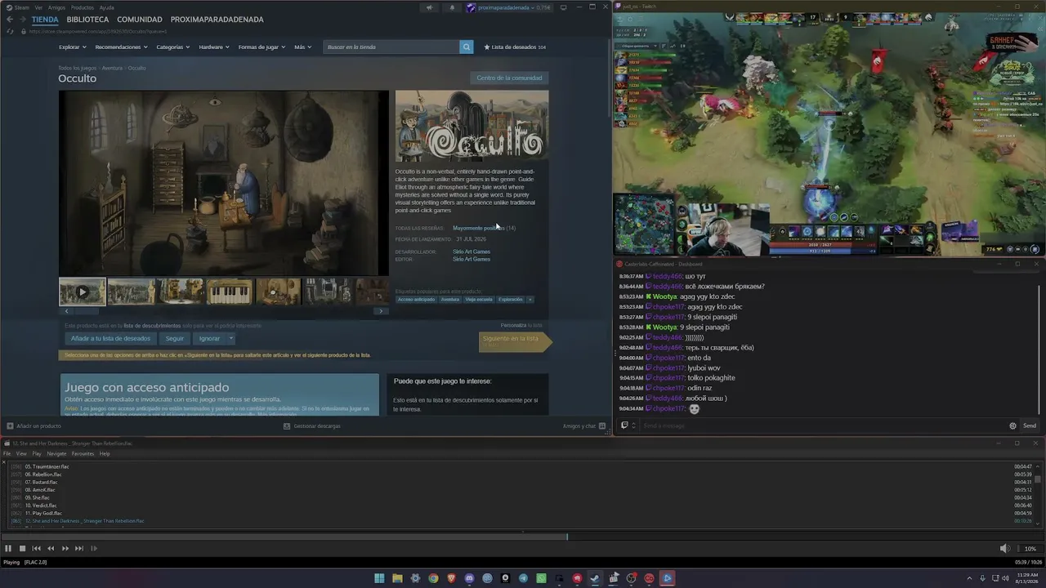Switch to Steam from the taskbar
Screen dimensions: 1046x588
(x=595, y=578)
